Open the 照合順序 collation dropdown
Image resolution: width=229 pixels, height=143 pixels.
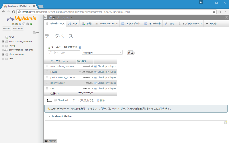point(102,53)
